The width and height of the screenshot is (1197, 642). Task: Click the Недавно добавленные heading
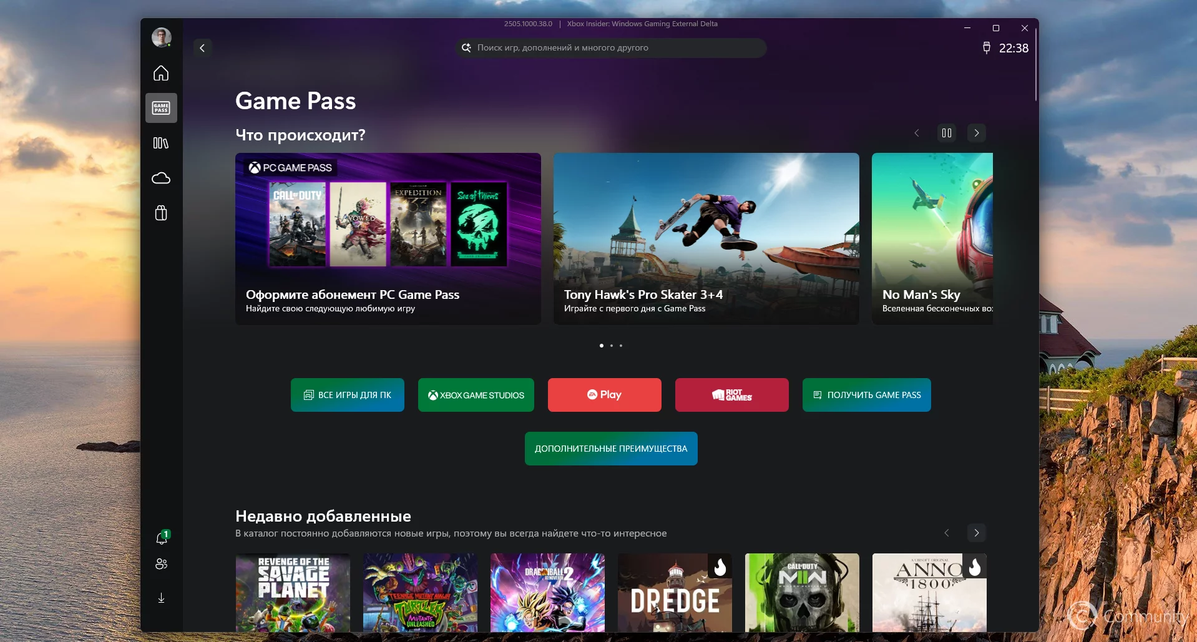pyautogui.click(x=323, y=516)
